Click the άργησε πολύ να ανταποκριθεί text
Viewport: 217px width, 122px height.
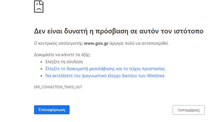click(x=139, y=44)
